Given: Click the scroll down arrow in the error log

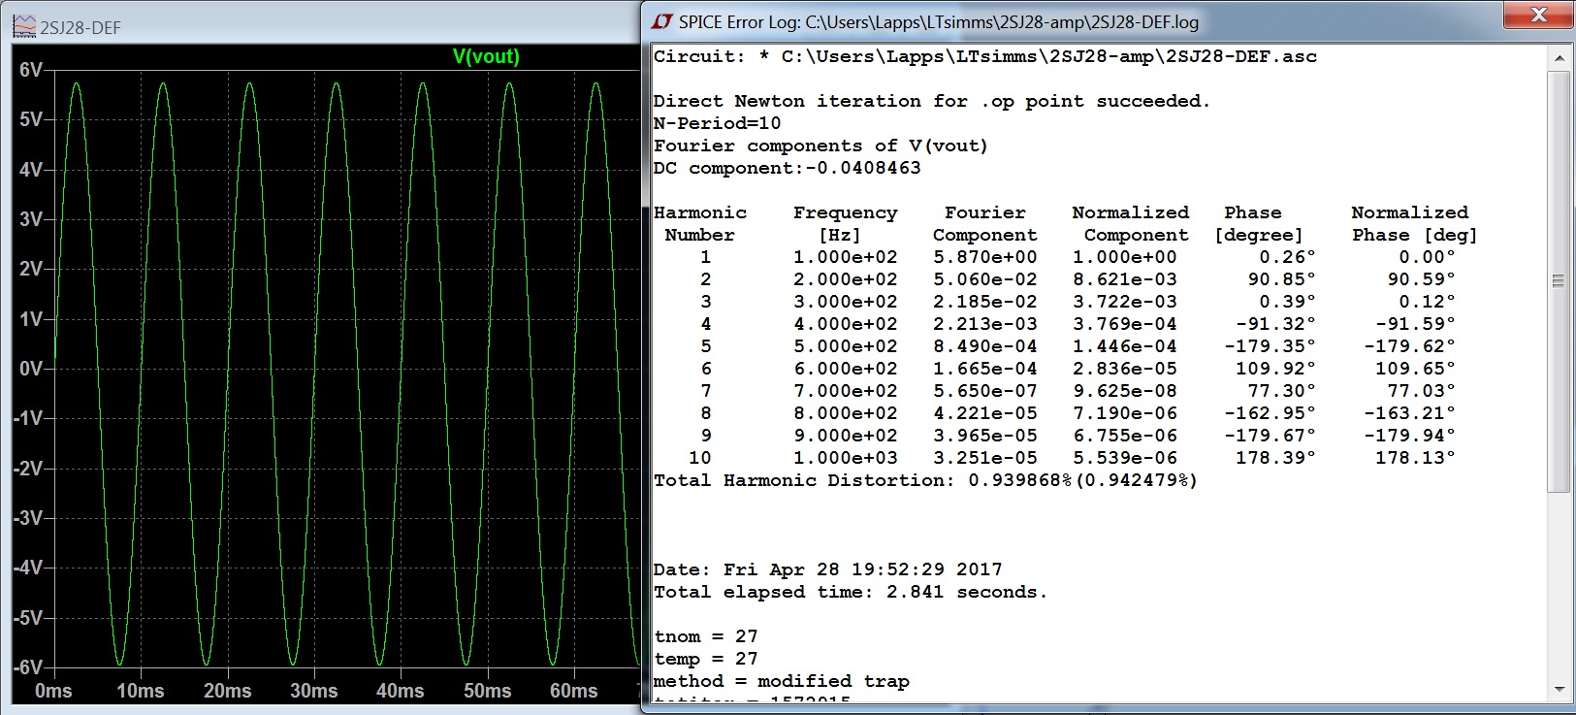Looking at the screenshot, I should [1559, 690].
